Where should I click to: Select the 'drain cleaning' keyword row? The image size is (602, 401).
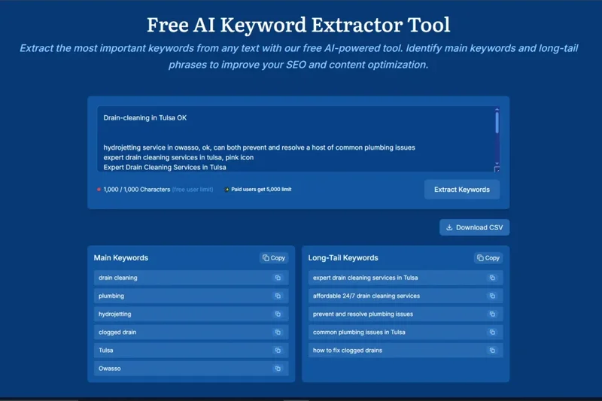point(181,278)
